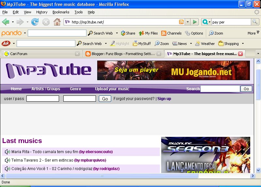
Task: Go to the Home page icon
Action: tap(57, 22)
